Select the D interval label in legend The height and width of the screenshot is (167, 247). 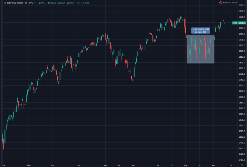(x=26, y=3)
